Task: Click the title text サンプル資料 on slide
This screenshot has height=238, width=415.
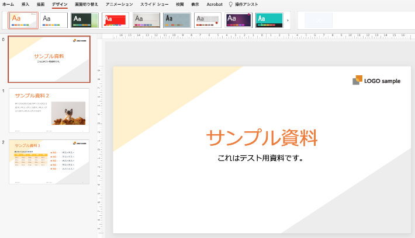Action: pos(261,138)
